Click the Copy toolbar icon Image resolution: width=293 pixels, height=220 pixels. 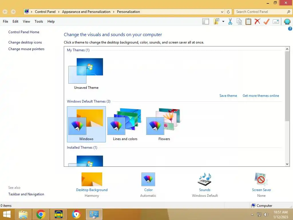[239, 21]
